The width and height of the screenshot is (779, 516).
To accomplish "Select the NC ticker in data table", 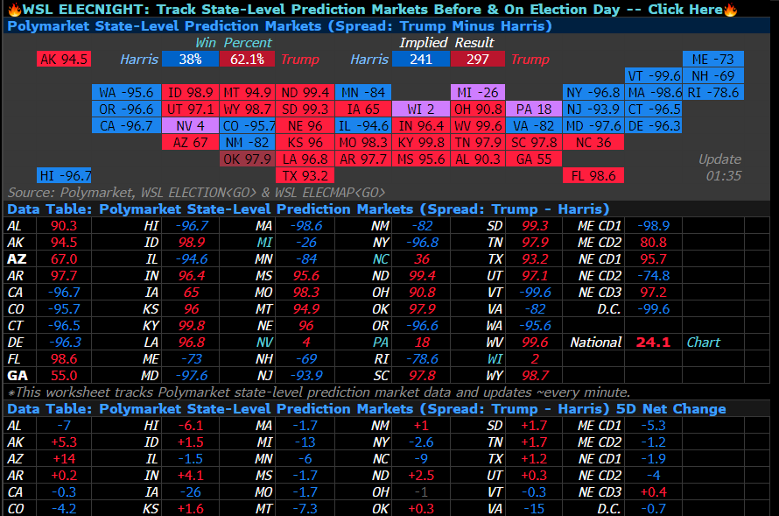I will point(381,259).
